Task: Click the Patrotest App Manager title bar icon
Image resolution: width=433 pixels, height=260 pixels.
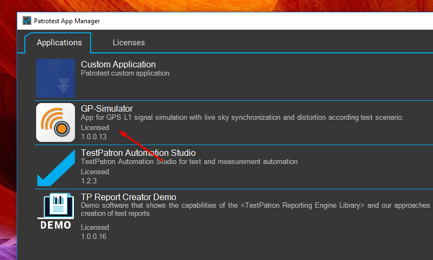Action: 27,21
